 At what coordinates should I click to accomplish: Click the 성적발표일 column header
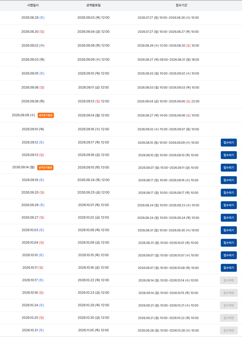click(x=93, y=5)
